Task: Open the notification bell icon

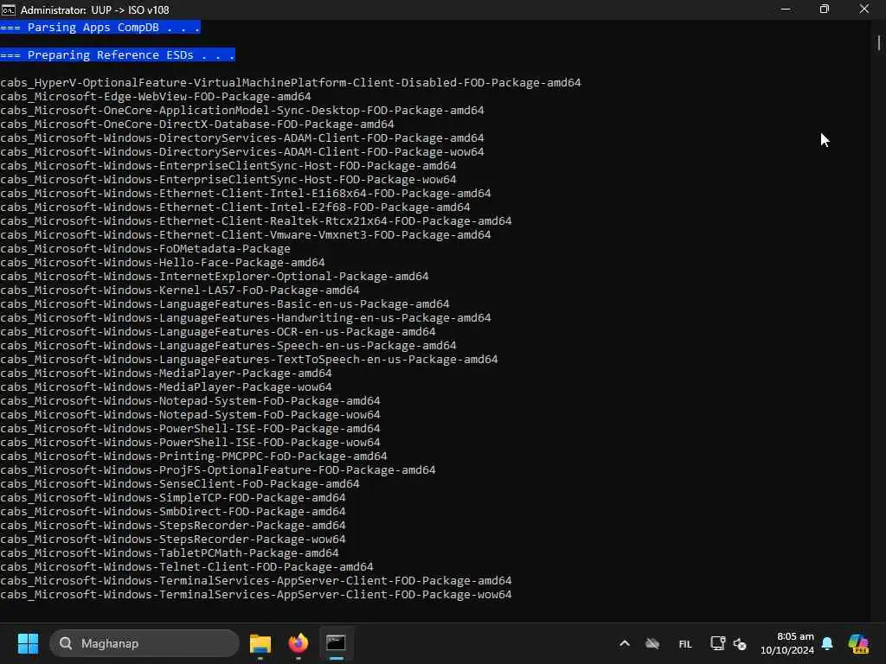Action: tap(827, 643)
